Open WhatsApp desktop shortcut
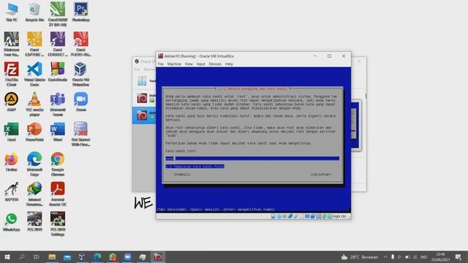 tap(12, 221)
